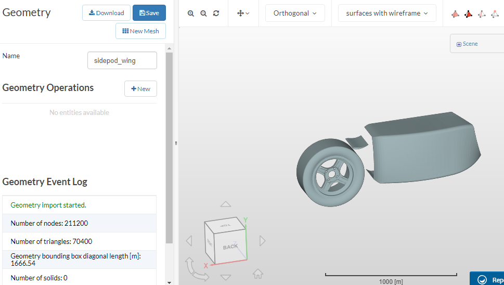Click the Download button
The width and height of the screenshot is (504, 285).
click(x=106, y=13)
